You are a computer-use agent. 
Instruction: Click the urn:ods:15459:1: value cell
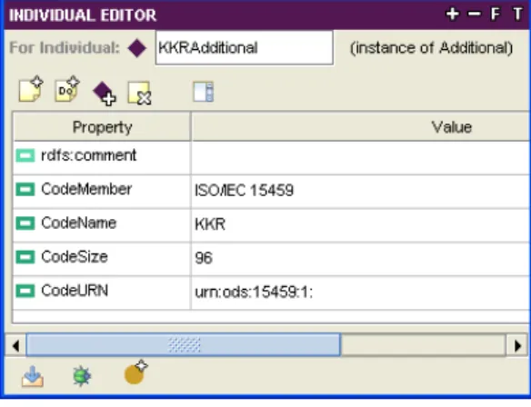pos(361,293)
